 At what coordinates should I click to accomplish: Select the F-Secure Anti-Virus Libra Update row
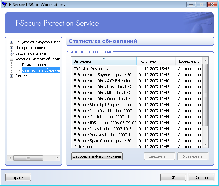pos(137,87)
